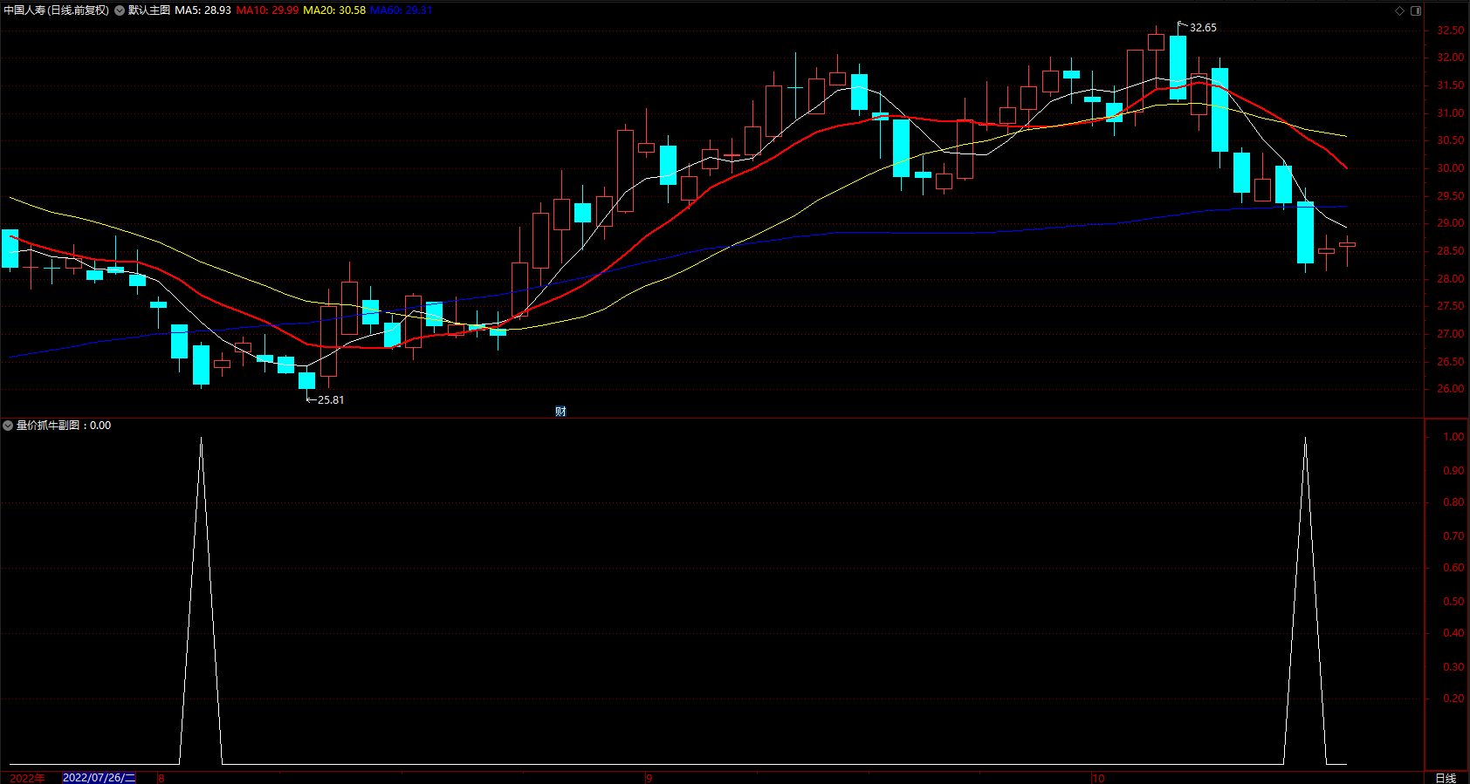Image resolution: width=1470 pixels, height=784 pixels.
Task: Toggle the side panel layout icon
Action: point(1416,10)
